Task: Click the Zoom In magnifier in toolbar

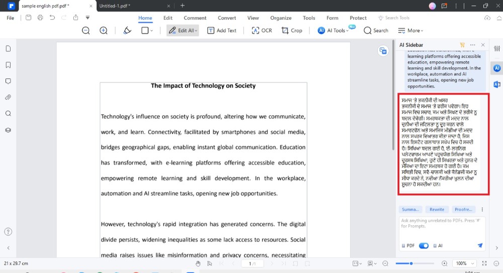Action: (103, 31)
